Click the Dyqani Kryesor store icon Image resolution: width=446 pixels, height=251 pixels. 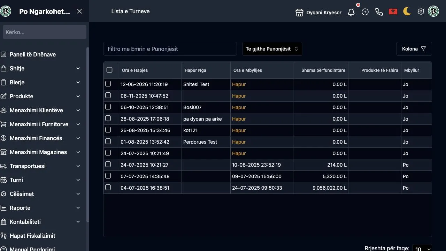[299, 13]
